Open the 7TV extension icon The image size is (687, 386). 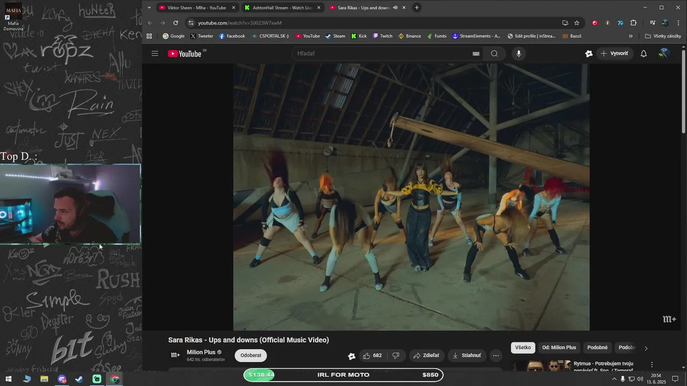click(x=620, y=23)
